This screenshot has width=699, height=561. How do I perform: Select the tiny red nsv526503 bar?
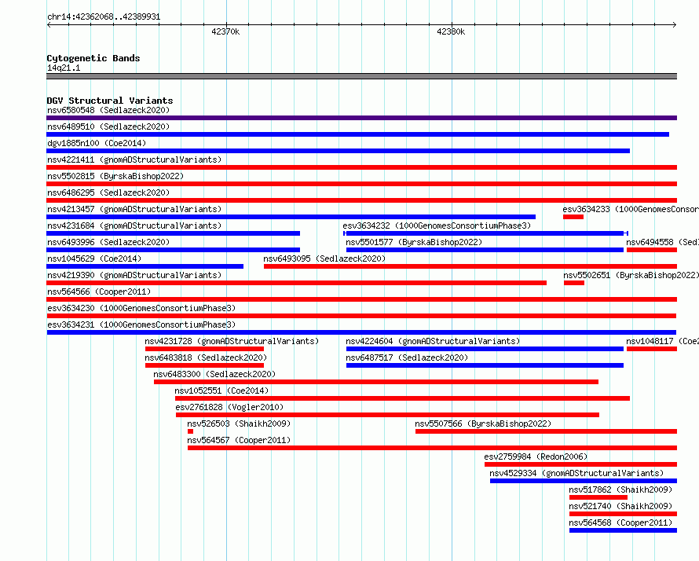click(190, 431)
